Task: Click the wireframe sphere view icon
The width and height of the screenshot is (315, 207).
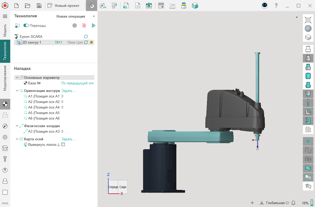Action: pos(308,29)
